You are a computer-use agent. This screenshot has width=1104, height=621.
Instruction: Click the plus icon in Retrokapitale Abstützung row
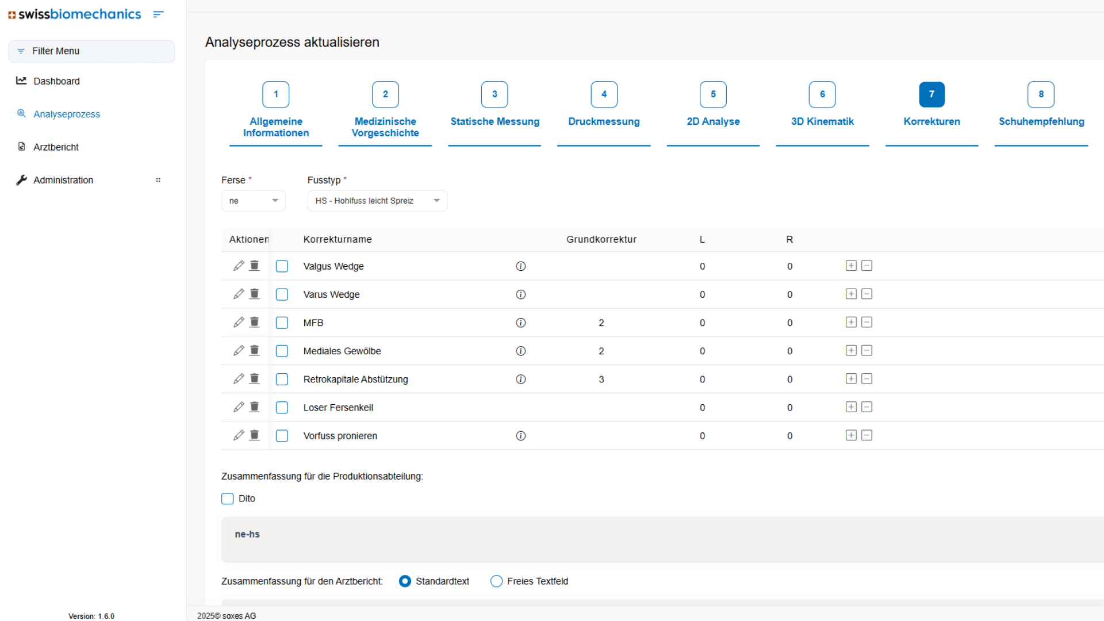click(851, 379)
